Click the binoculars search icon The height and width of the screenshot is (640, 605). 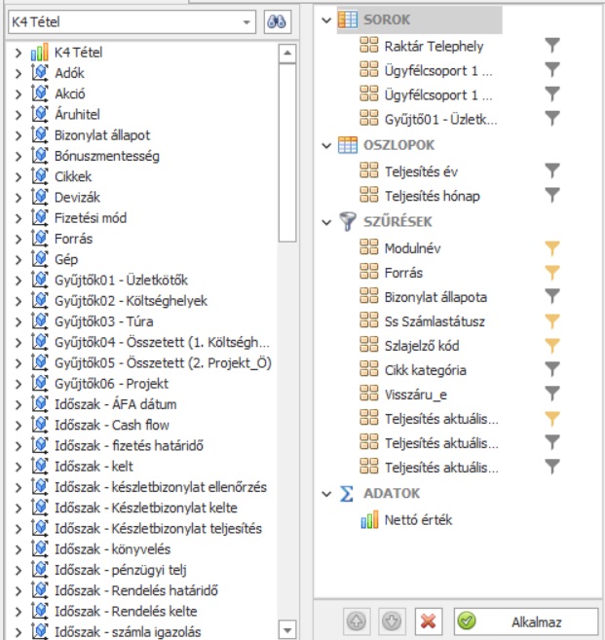pyautogui.click(x=277, y=21)
